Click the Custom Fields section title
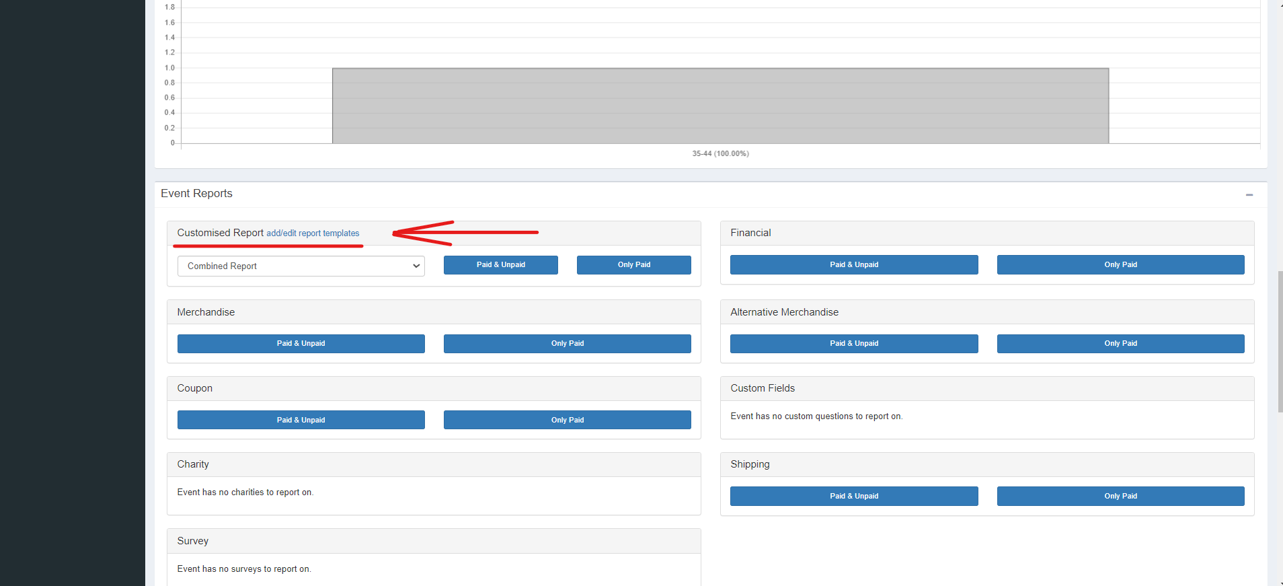1283x586 pixels. point(763,388)
